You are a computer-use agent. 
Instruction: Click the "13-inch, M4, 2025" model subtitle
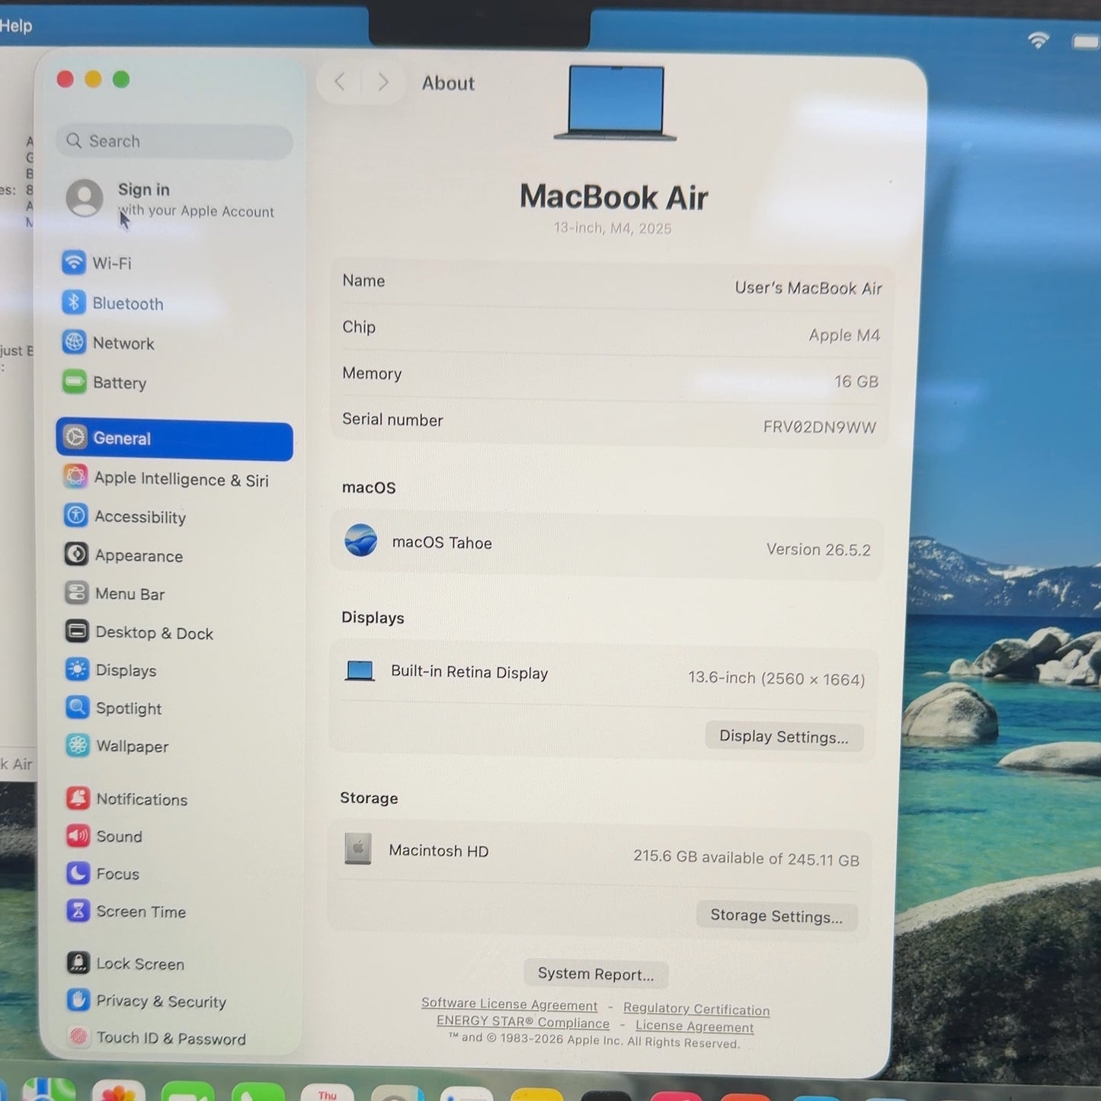click(613, 228)
